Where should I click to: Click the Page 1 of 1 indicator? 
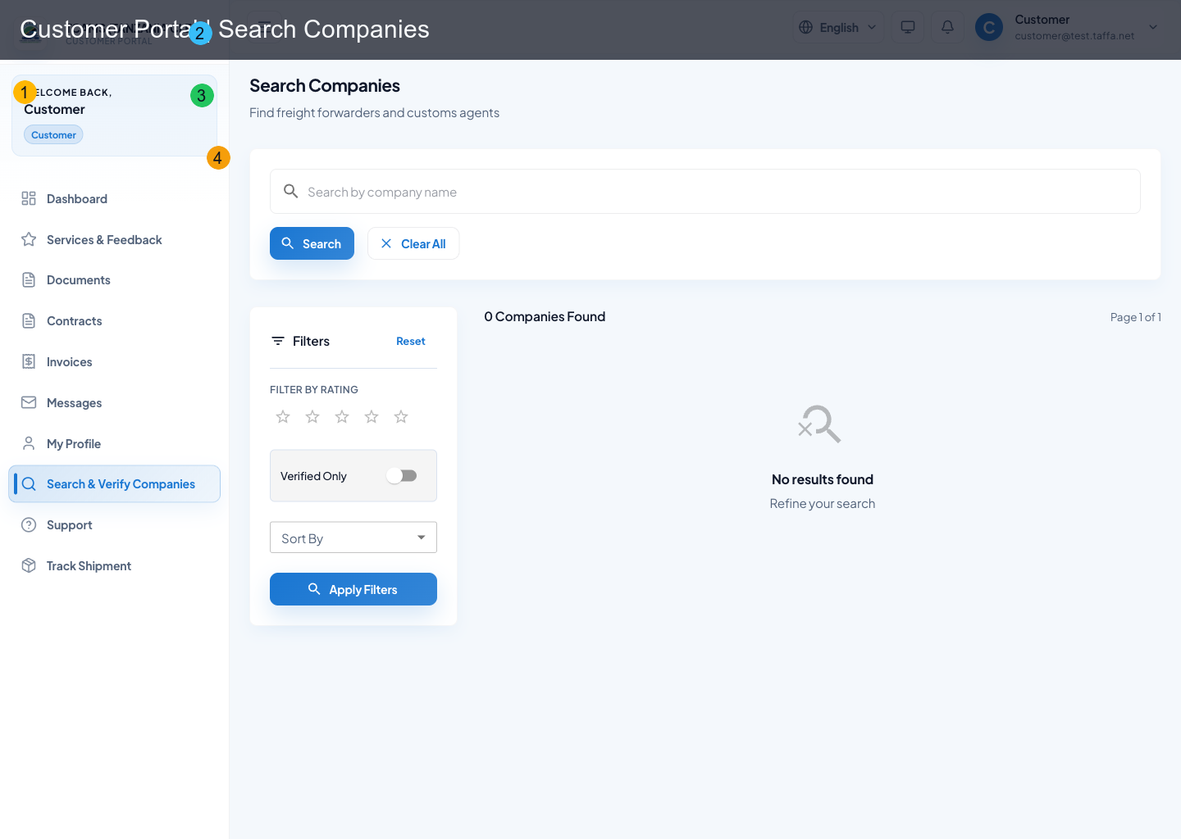coord(1136,317)
